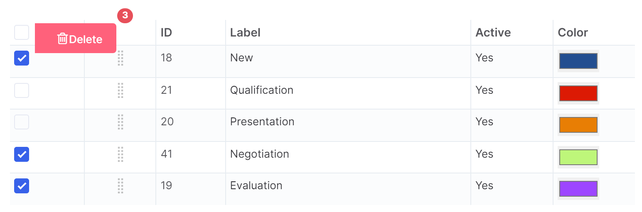Click the drag handle for the New row
Image resolution: width=642 pixels, height=212 pixels.
point(121,58)
